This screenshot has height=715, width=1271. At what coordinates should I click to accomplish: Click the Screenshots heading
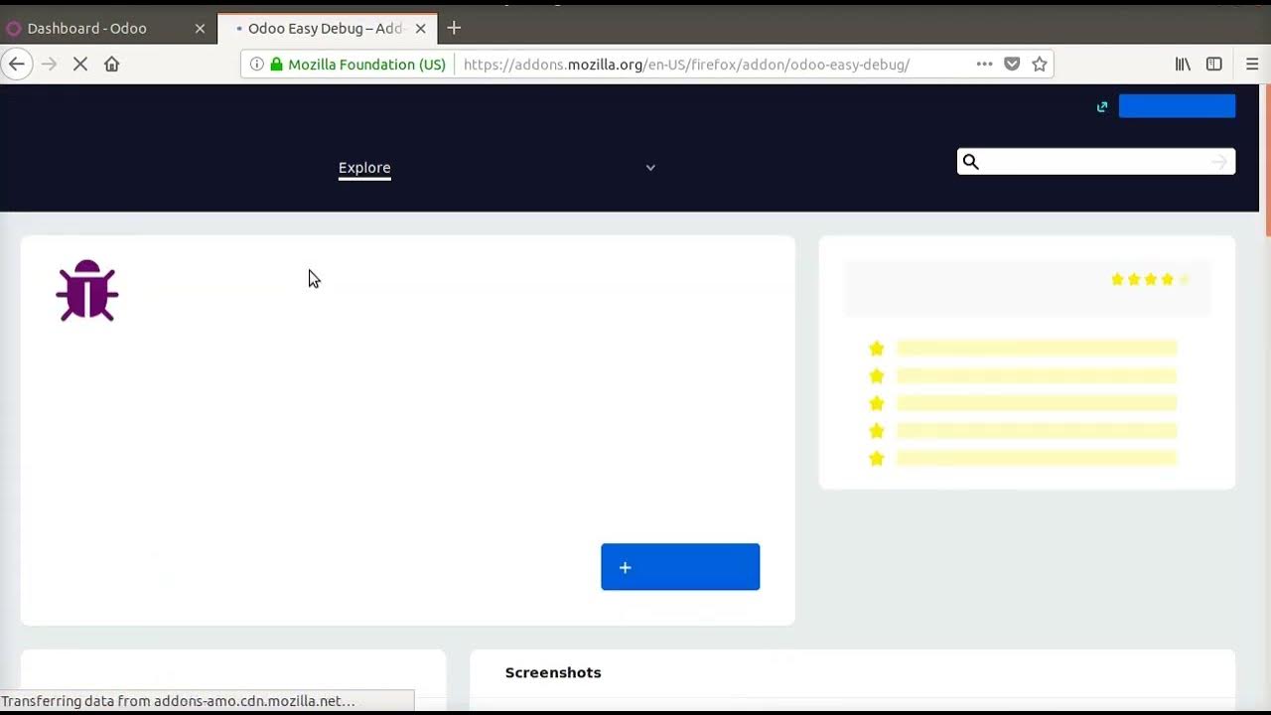(553, 672)
